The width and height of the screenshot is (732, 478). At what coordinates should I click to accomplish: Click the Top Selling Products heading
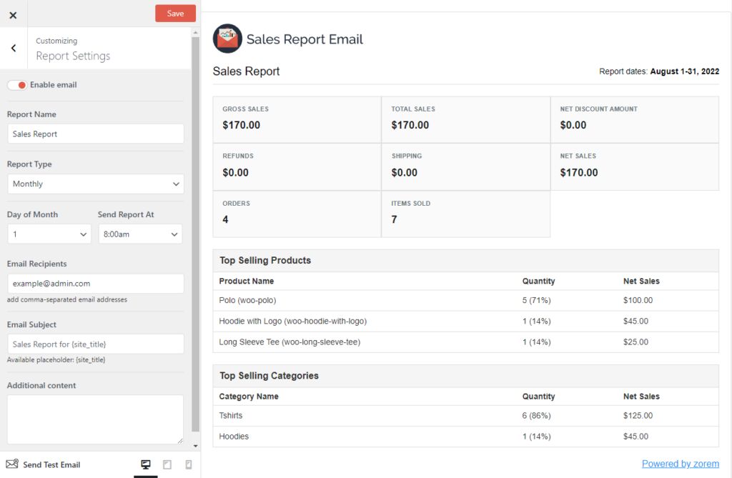click(x=265, y=261)
